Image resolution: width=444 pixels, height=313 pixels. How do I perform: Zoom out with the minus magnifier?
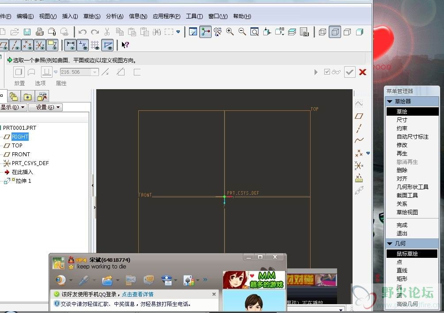242,32
